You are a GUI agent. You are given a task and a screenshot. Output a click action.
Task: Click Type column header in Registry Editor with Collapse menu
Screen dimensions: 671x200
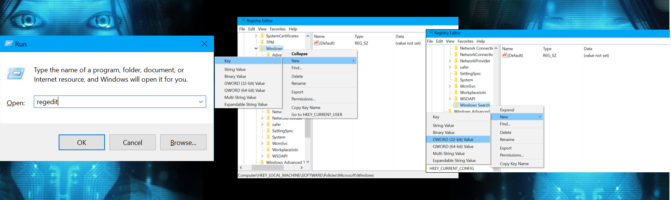tap(359, 36)
